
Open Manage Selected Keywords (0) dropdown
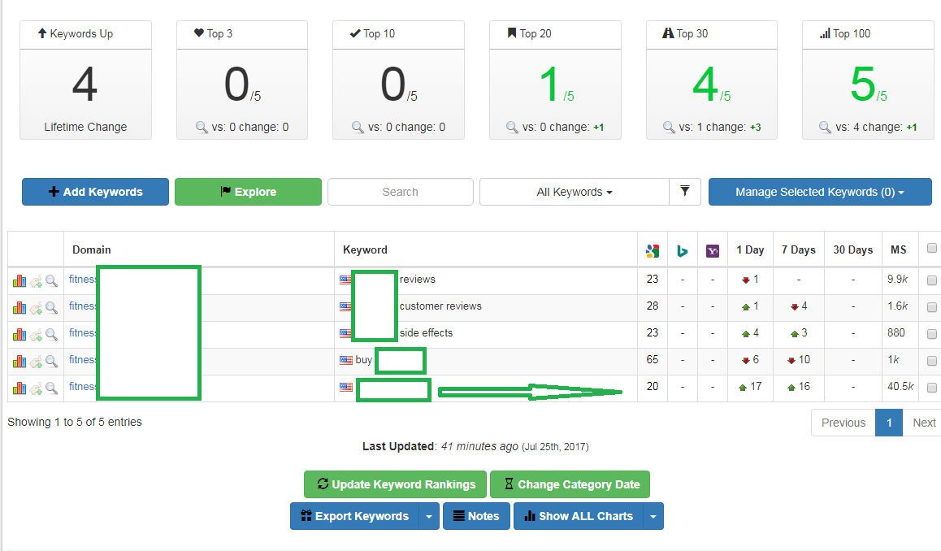click(x=820, y=192)
